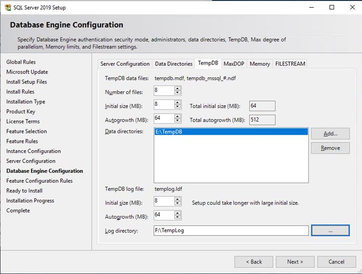
Task: Click the Microsoft Update step
Action: (x=27, y=72)
